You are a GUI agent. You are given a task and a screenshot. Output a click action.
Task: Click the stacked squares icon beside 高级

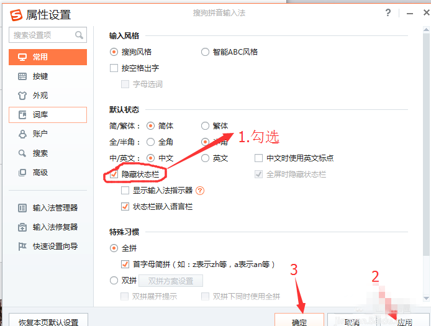[x=22, y=173]
